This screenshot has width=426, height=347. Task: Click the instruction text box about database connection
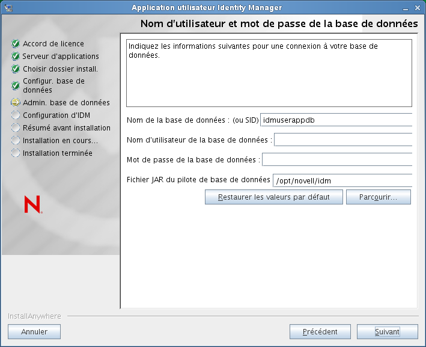pyautogui.click(x=269, y=73)
